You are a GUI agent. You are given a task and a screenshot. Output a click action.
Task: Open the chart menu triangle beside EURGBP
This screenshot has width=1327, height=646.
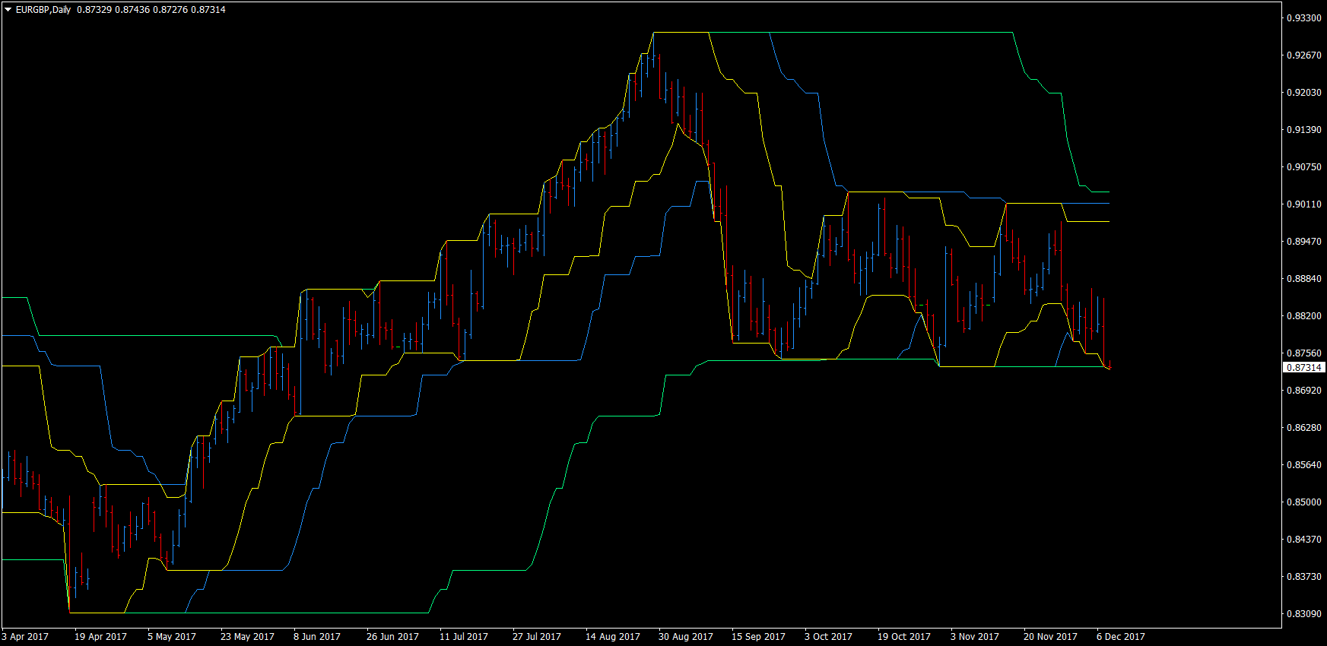pyautogui.click(x=8, y=10)
